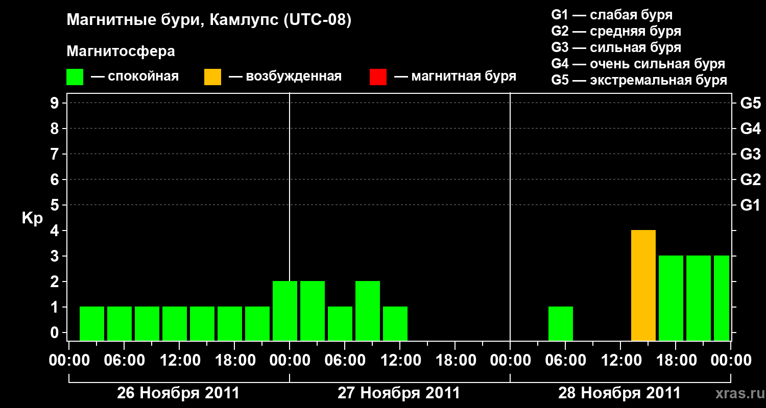The height and width of the screenshot is (408, 766).
Task: Select the orange Kp 4 bar on 28 November
Action: [643, 286]
